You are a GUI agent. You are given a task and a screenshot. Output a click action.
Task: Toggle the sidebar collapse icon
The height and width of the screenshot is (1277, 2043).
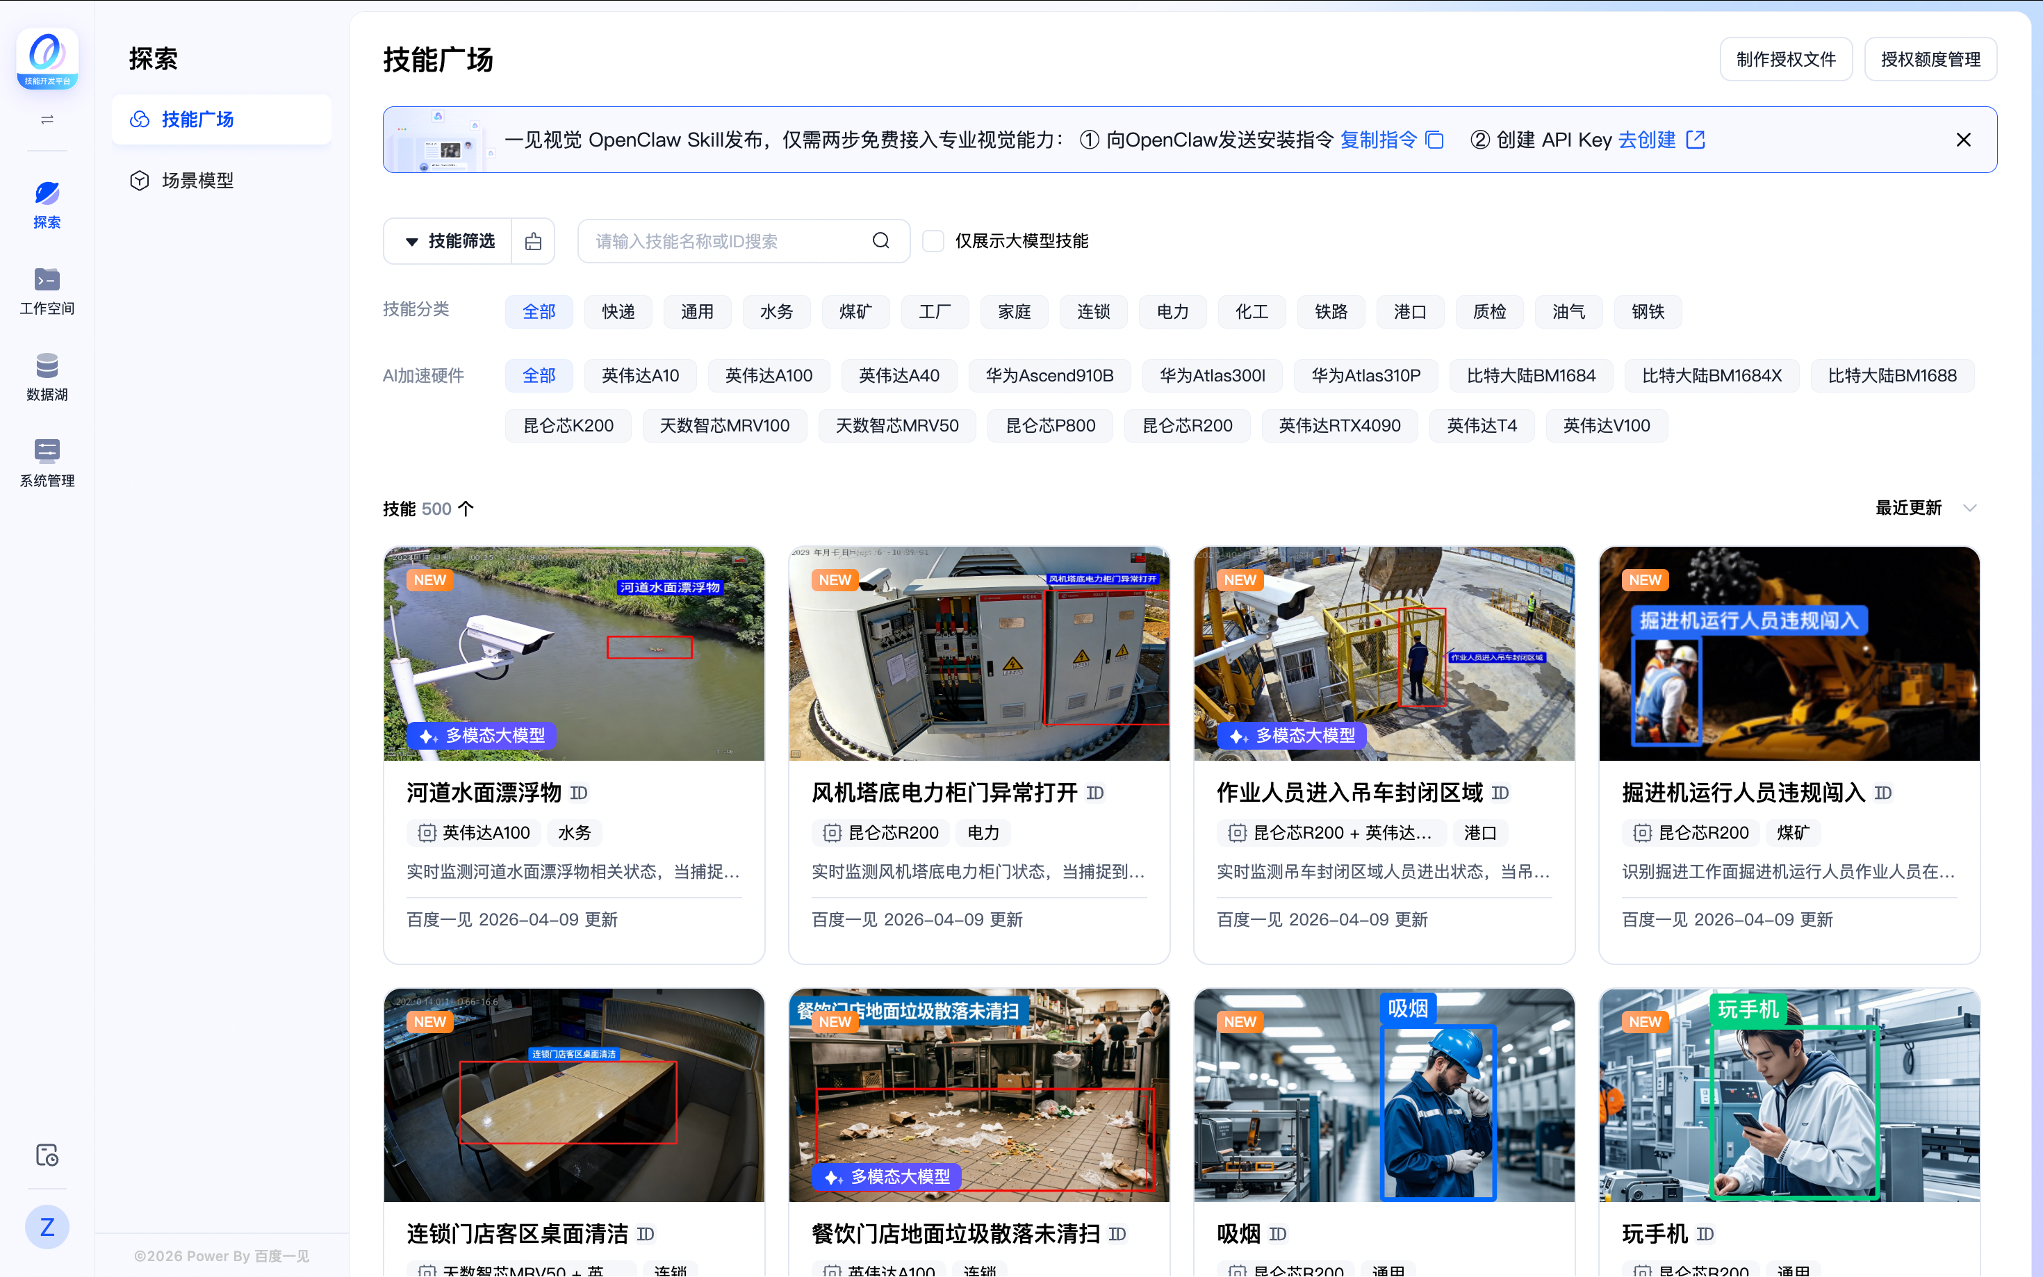coord(47,120)
